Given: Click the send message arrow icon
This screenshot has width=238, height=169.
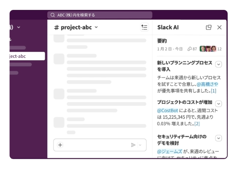Looking at the screenshot, I should (x=133, y=145).
